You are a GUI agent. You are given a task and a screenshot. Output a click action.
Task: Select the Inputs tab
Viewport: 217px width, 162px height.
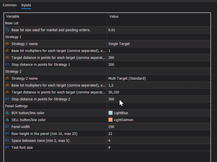click(x=26, y=5)
